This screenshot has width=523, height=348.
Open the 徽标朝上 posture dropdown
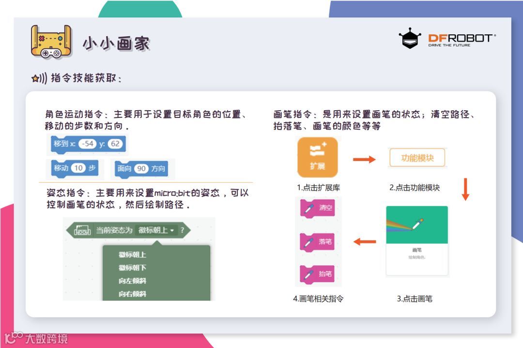156,230
